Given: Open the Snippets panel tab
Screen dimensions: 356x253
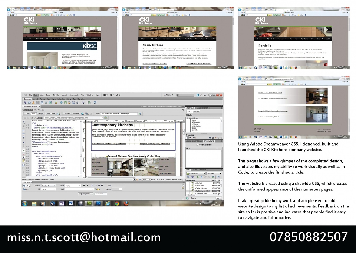Looking at the screenshot, I should (x=203, y=170).
